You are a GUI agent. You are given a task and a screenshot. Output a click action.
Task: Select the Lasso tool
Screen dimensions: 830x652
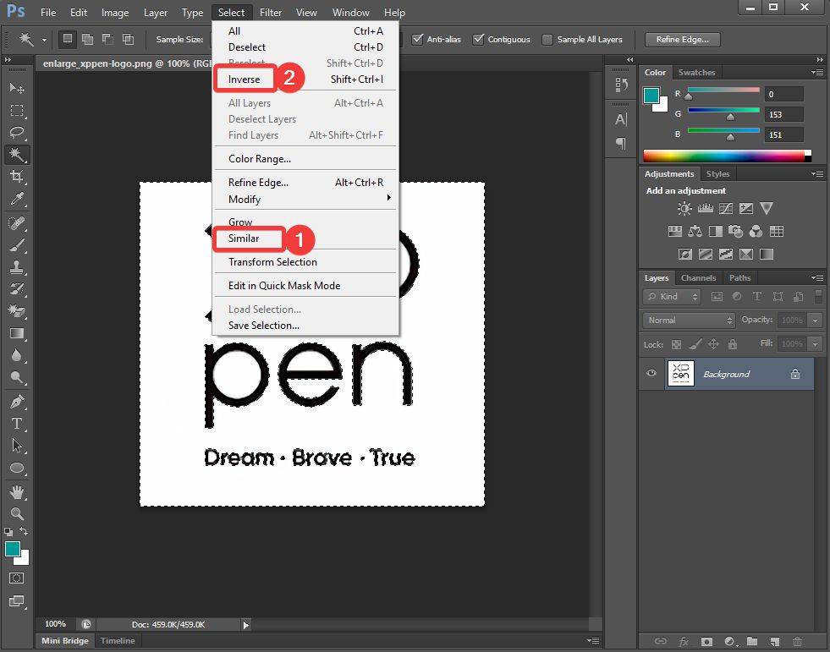[17, 133]
